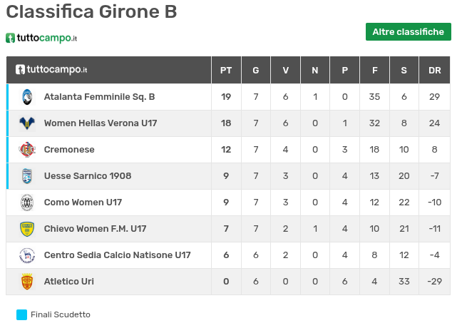Open the Atalanta Femminile Sq. B team link

click(99, 97)
